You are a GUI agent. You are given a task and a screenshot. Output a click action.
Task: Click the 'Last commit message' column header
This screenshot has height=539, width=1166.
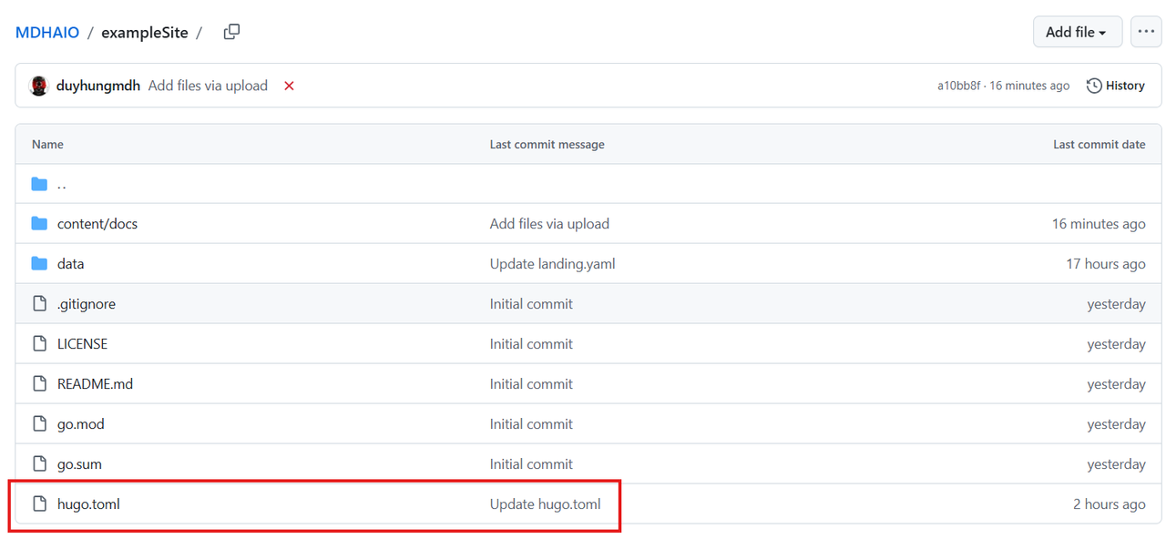tap(547, 145)
